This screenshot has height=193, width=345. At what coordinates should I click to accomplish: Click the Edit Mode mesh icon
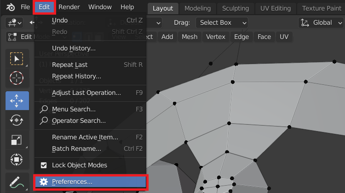[x=12, y=37]
